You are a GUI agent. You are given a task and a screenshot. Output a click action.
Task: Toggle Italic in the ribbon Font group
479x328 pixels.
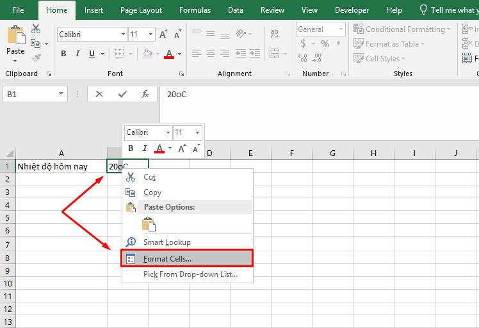click(77, 54)
